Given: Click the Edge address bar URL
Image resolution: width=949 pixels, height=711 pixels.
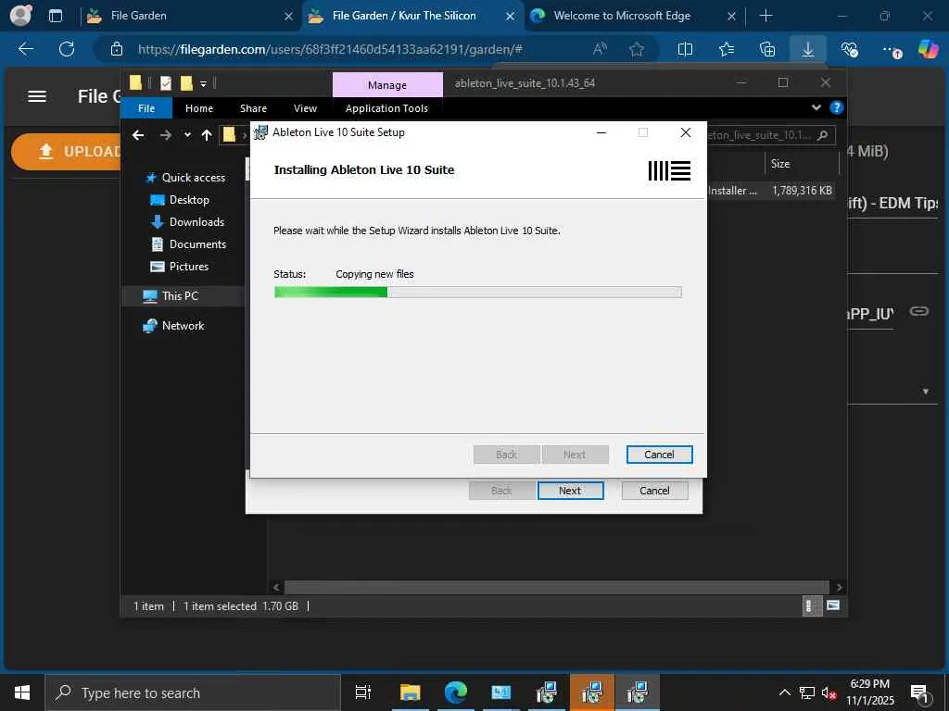Looking at the screenshot, I should point(330,50).
